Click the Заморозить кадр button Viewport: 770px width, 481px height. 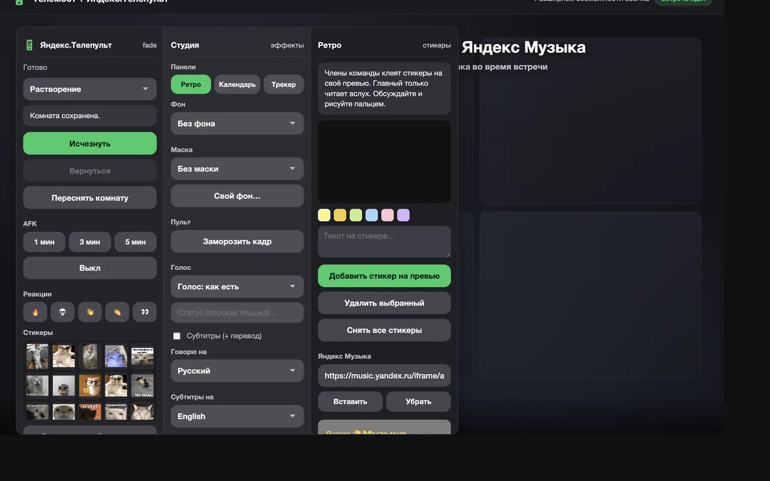coord(237,242)
